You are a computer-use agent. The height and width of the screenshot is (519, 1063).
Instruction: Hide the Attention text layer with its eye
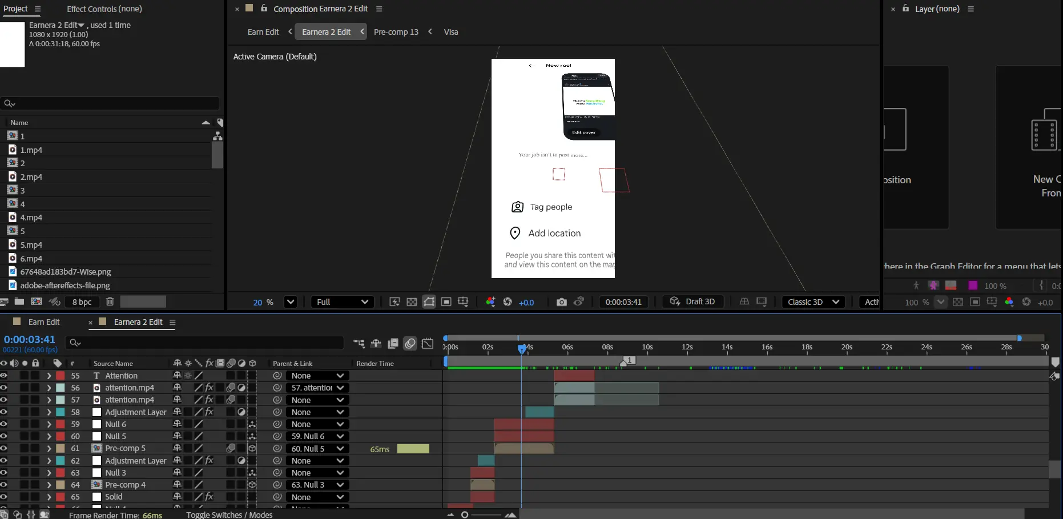point(4,376)
